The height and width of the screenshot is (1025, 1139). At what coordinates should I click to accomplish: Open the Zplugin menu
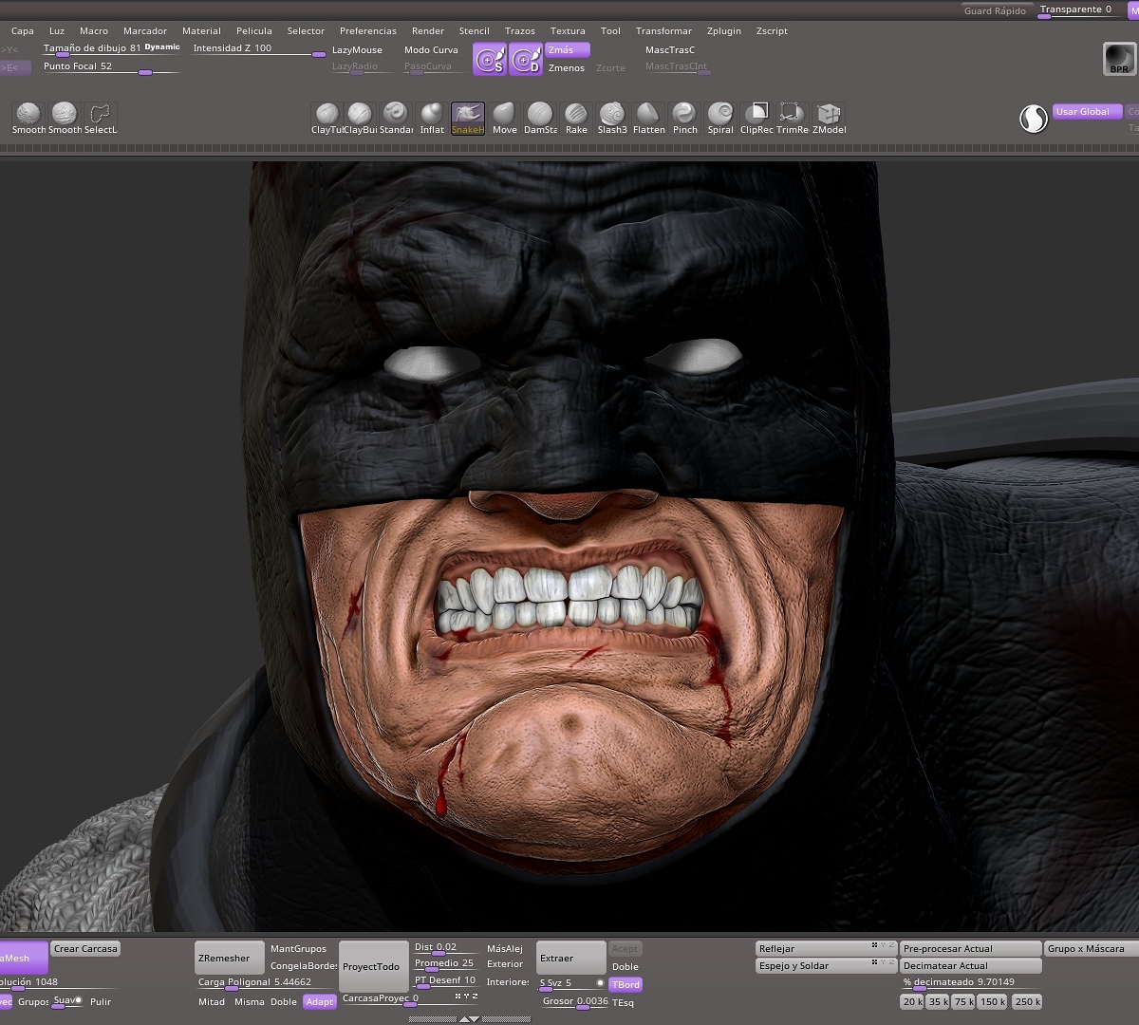pos(724,31)
